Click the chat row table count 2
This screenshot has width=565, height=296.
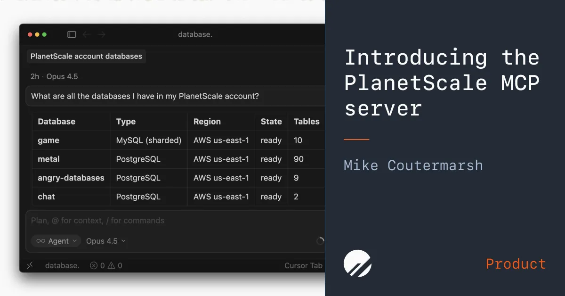[296, 197]
